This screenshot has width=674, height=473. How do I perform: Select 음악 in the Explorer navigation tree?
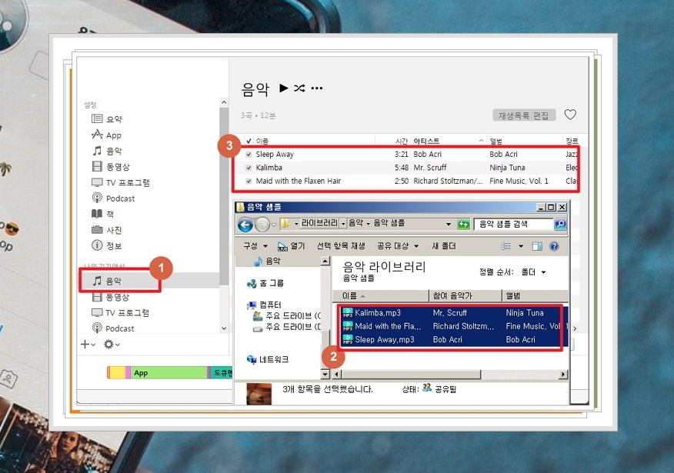[267, 261]
